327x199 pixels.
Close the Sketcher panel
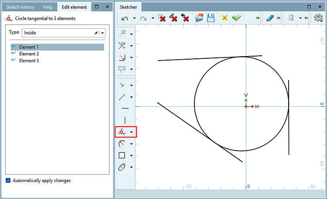(x=320, y=7)
